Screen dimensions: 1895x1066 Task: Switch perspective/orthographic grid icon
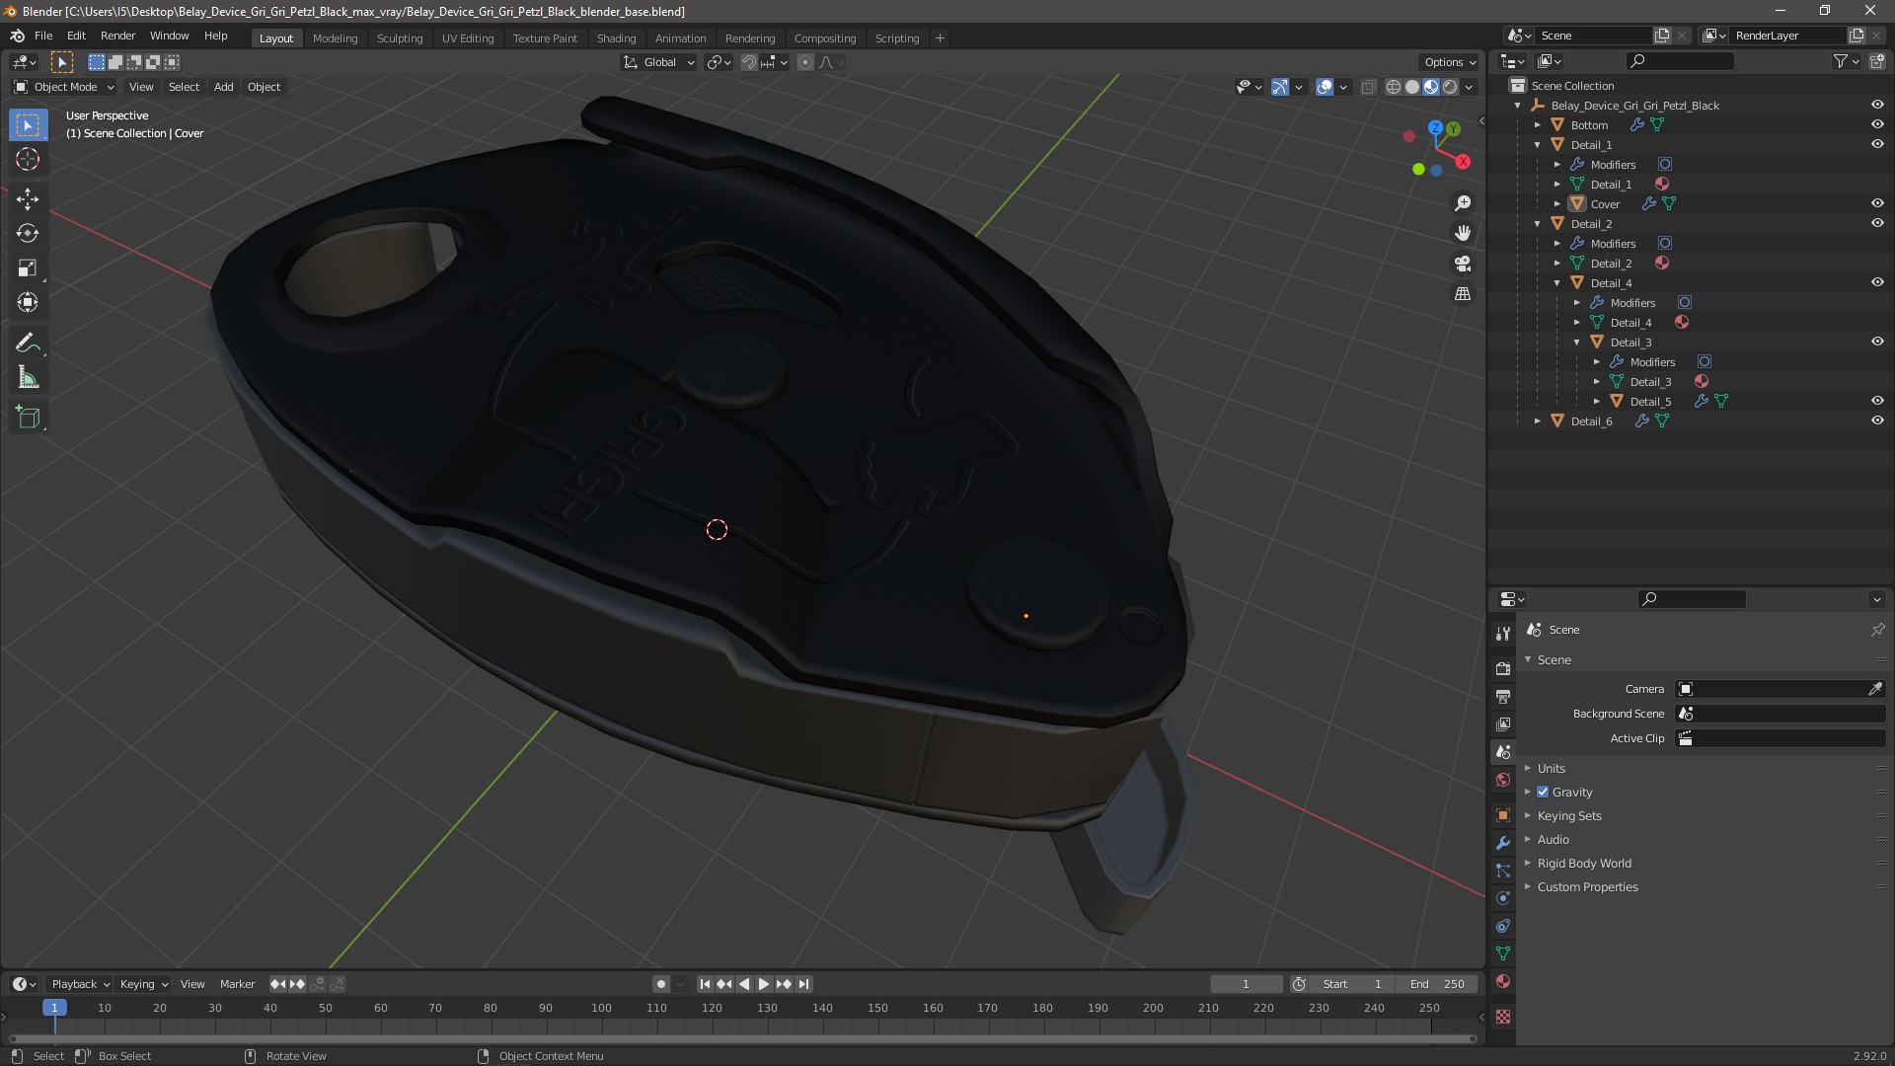1463,294
